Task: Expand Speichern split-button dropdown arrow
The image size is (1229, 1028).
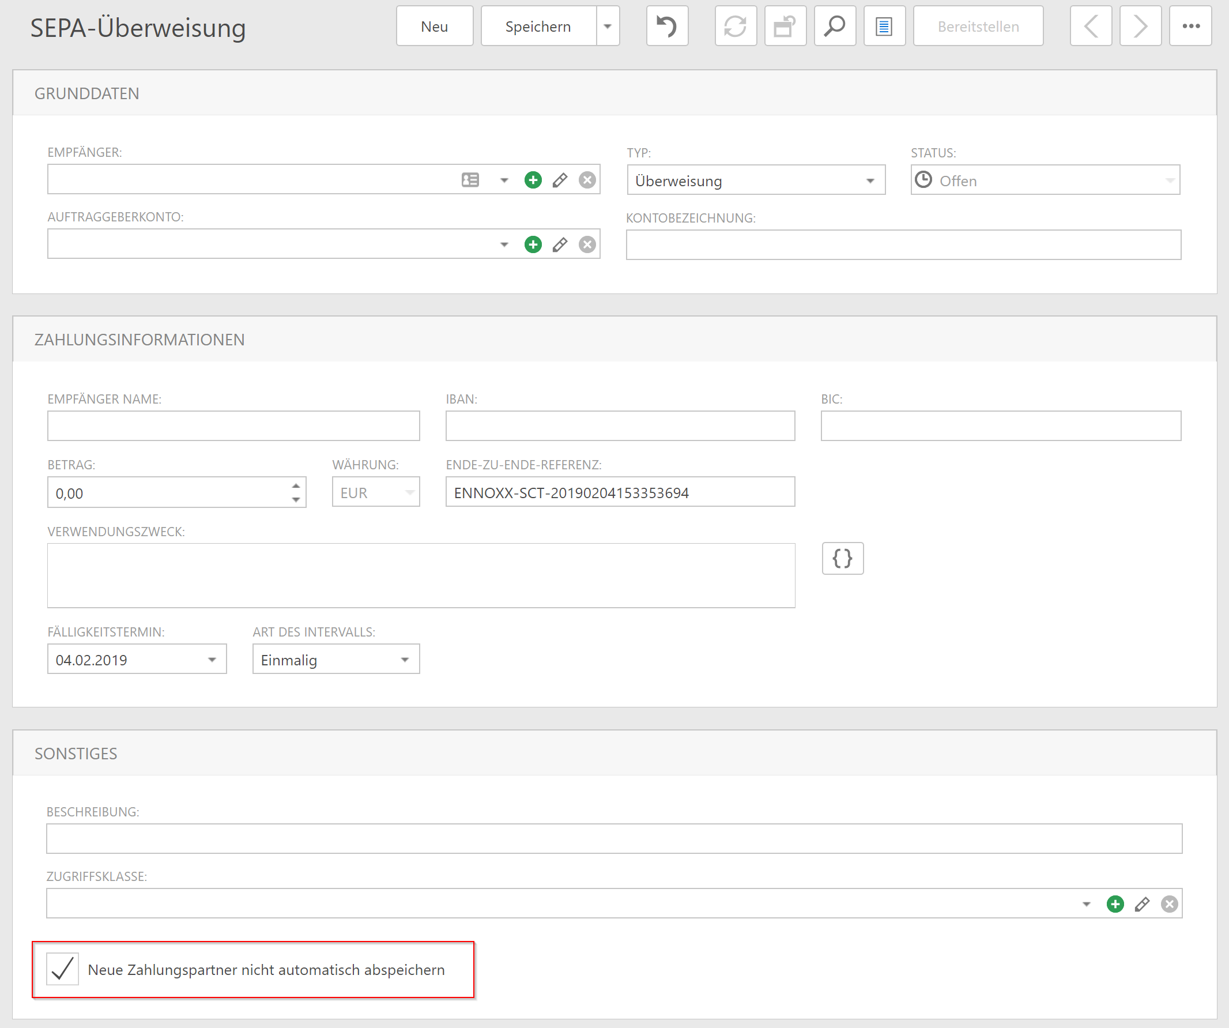Action: click(x=608, y=27)
